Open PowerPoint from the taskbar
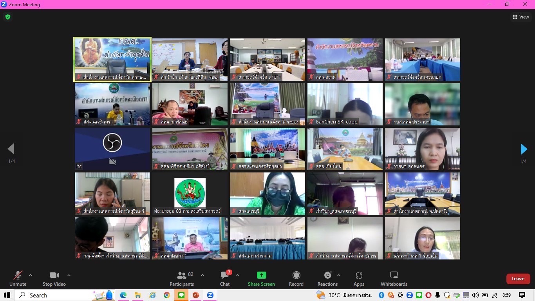The height and width of the screenshot is (301, 535). [195, 295]
